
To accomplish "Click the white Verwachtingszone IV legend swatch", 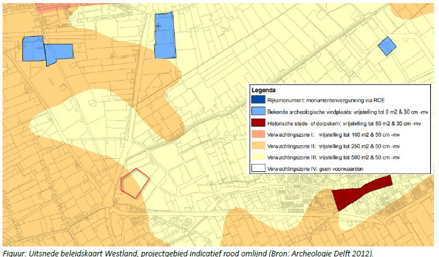I will pos(258,168).
